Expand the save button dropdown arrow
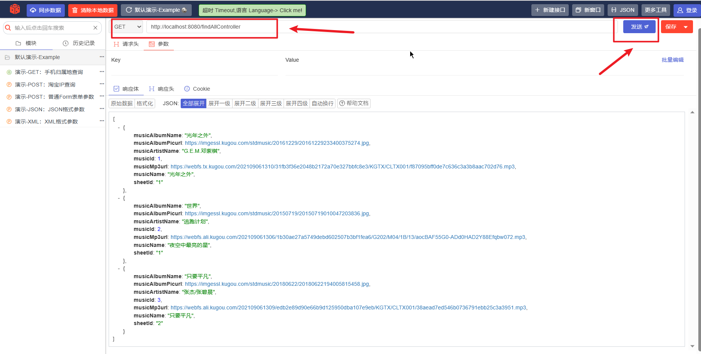Image resolution: width=701 pixels, height=354 pixels. click(x=686, y=27)
